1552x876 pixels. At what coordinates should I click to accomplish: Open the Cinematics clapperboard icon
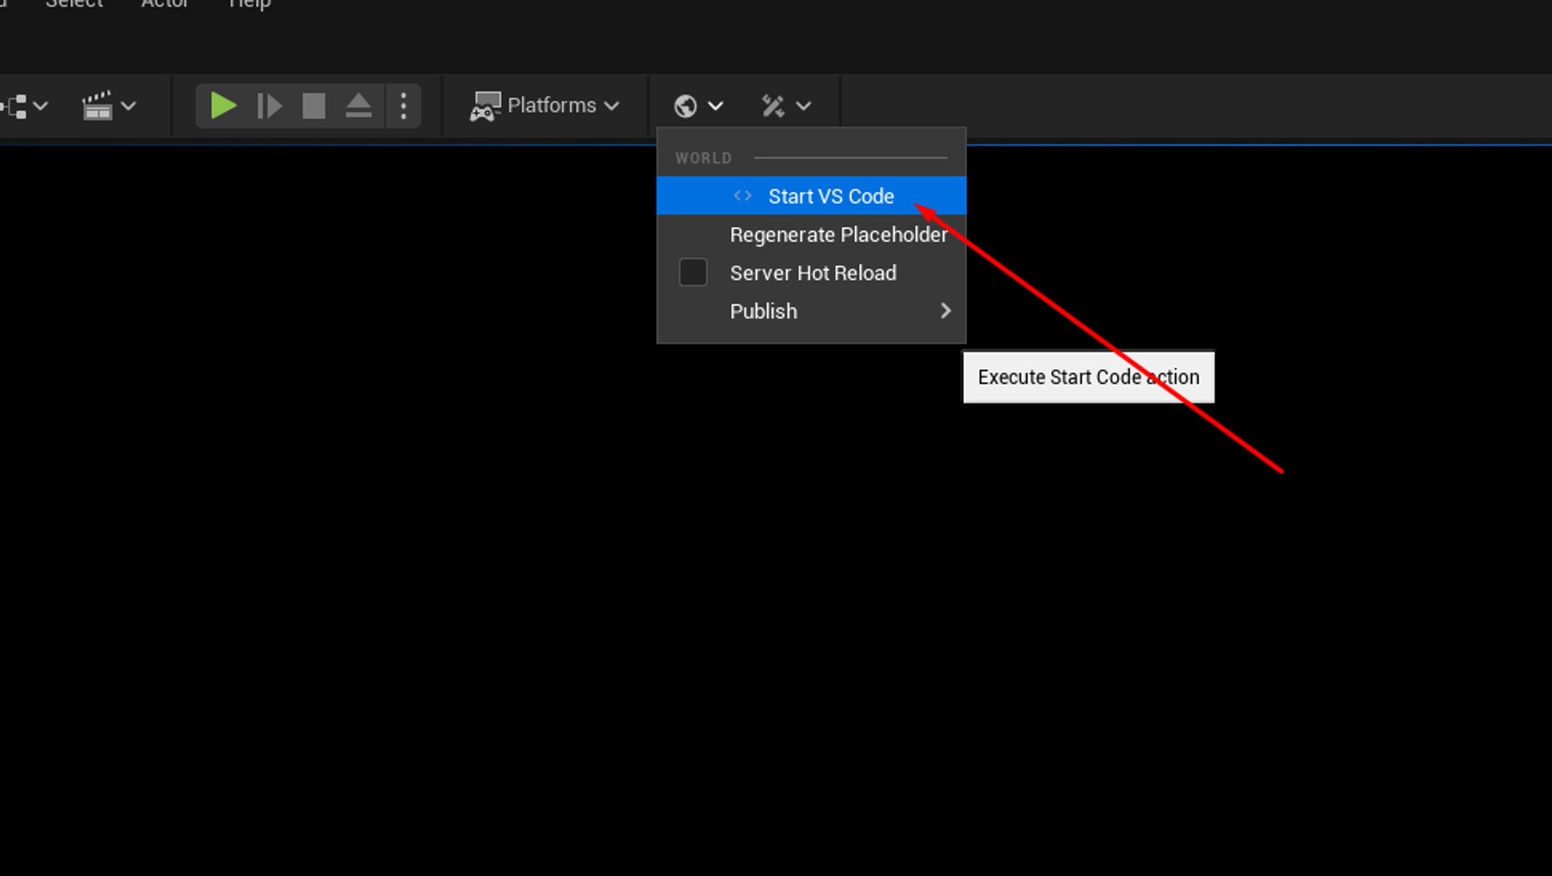pyautogui.click(x=98, y=105)
